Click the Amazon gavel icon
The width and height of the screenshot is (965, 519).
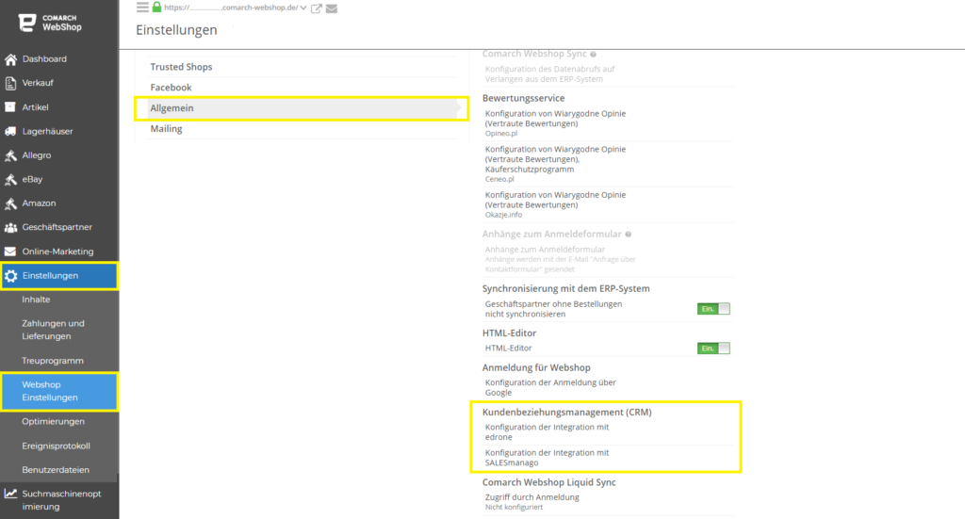pos(10,203)
